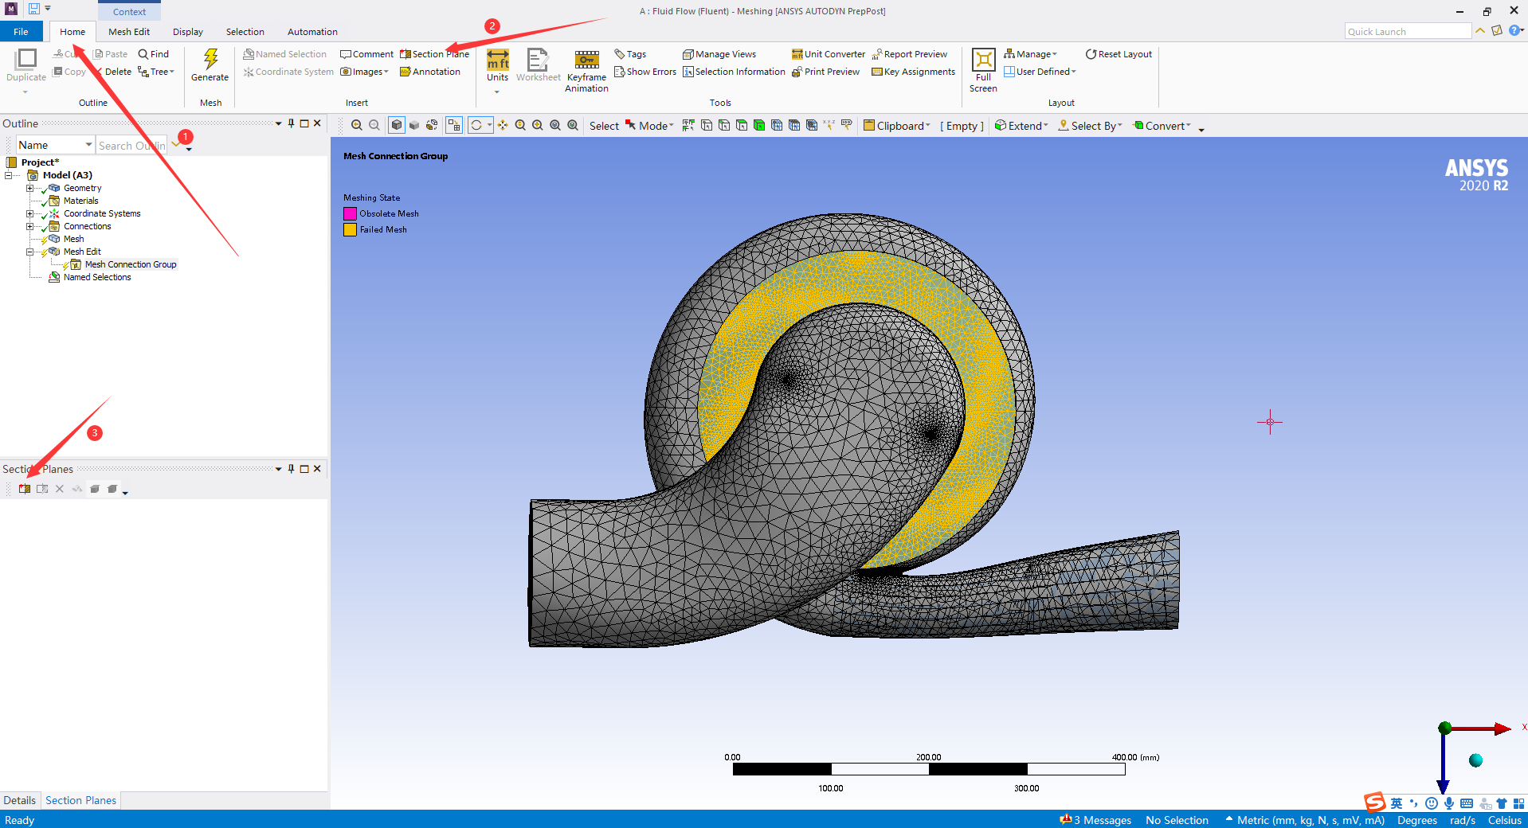Open the Automation menu
1528x828 pixels.
coord(311,31)
